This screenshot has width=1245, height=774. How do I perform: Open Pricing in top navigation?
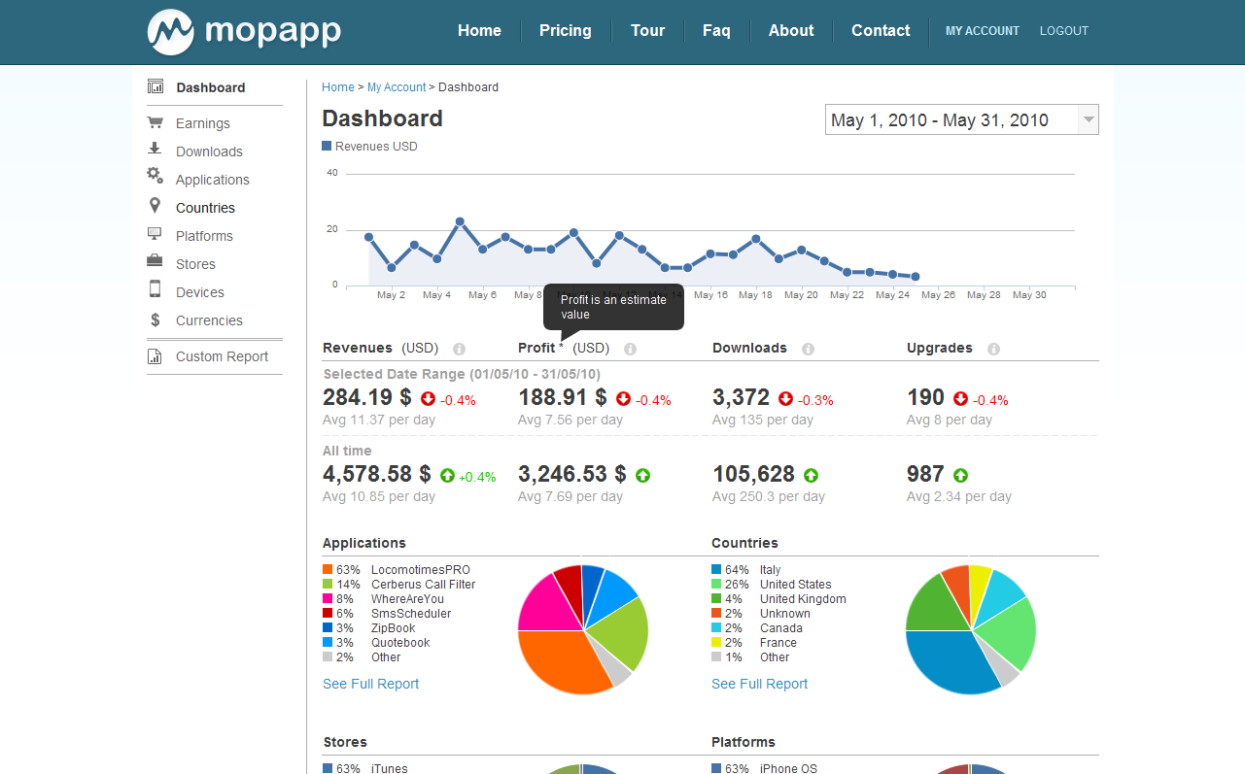566,30
